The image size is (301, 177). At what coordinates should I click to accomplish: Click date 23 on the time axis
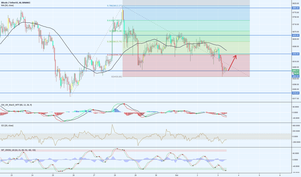(x=12, y=175)
